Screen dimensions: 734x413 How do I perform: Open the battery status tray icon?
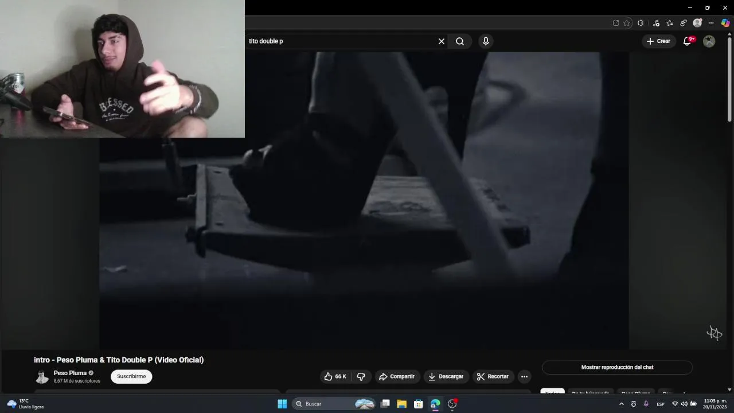click(x=693, y=404)
